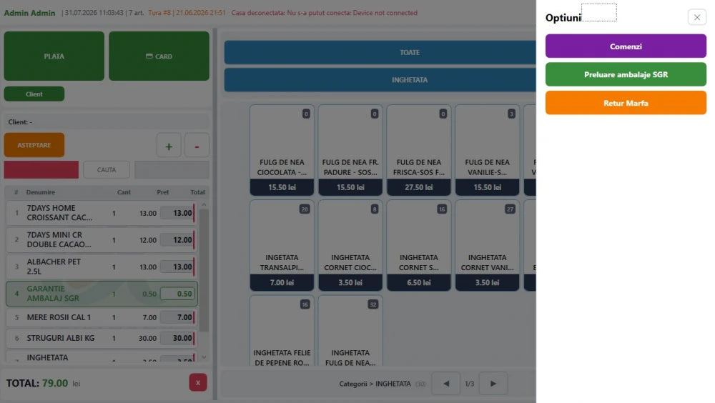Image resolution: width=715 pixels, height=403 pixels.
Task: Click the CAUTA search button
Action: point(107,169)
